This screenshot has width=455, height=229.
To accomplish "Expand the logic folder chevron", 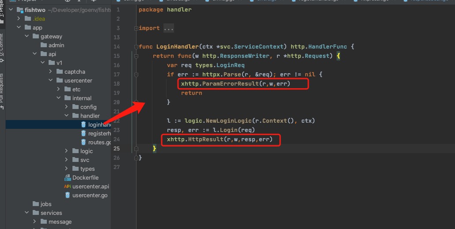I will [x=66, y=151].
